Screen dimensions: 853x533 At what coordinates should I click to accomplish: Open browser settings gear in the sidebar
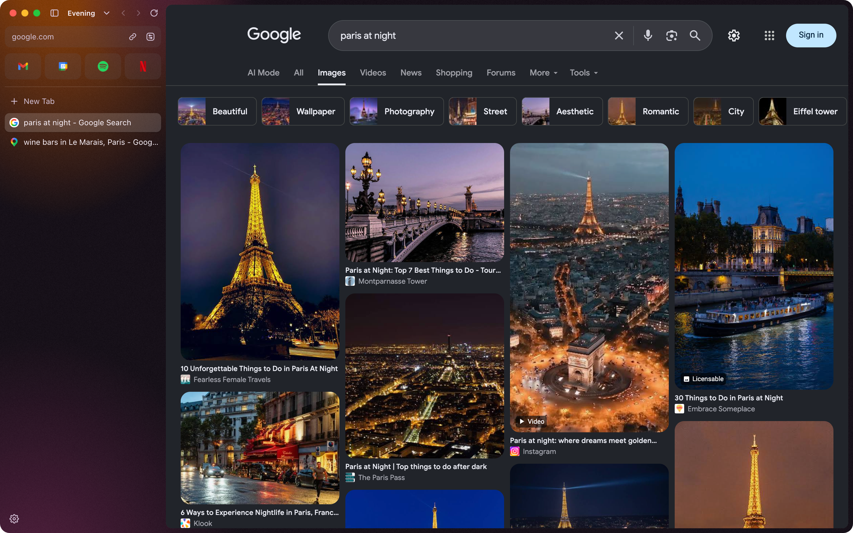[14, 518]
